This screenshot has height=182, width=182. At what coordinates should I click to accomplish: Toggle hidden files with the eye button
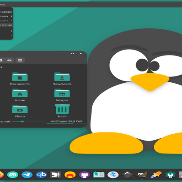click(x=9, y=61)
